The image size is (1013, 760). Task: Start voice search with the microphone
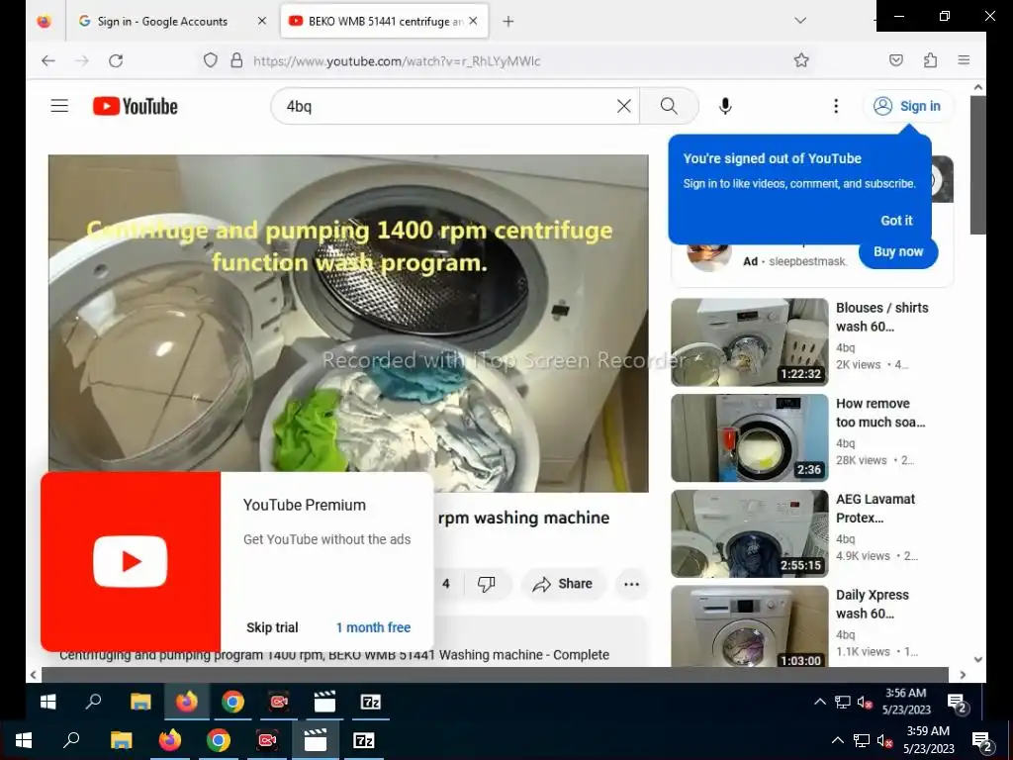coord(725,106)
